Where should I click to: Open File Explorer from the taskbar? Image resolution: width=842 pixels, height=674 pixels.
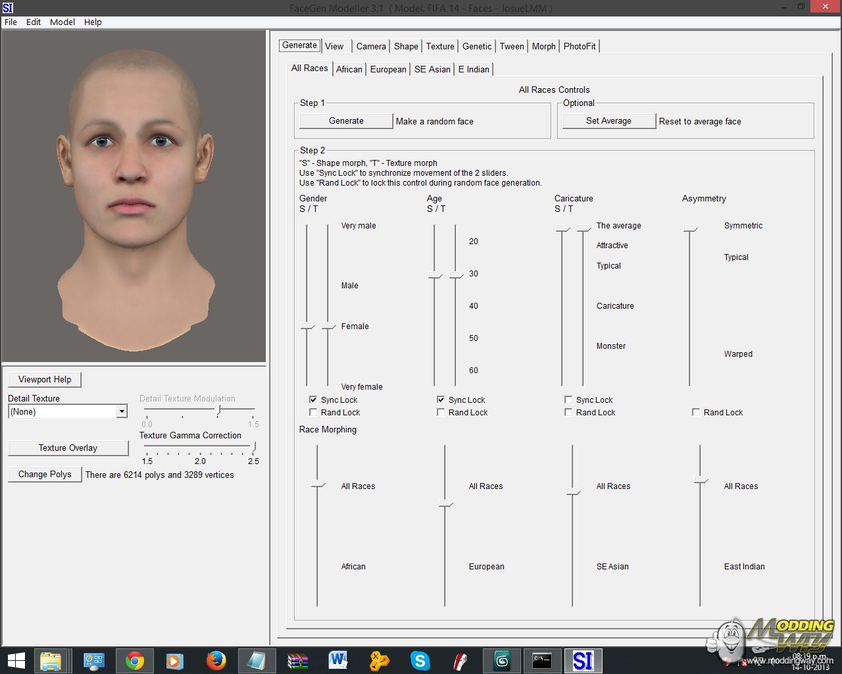(51, 660)
